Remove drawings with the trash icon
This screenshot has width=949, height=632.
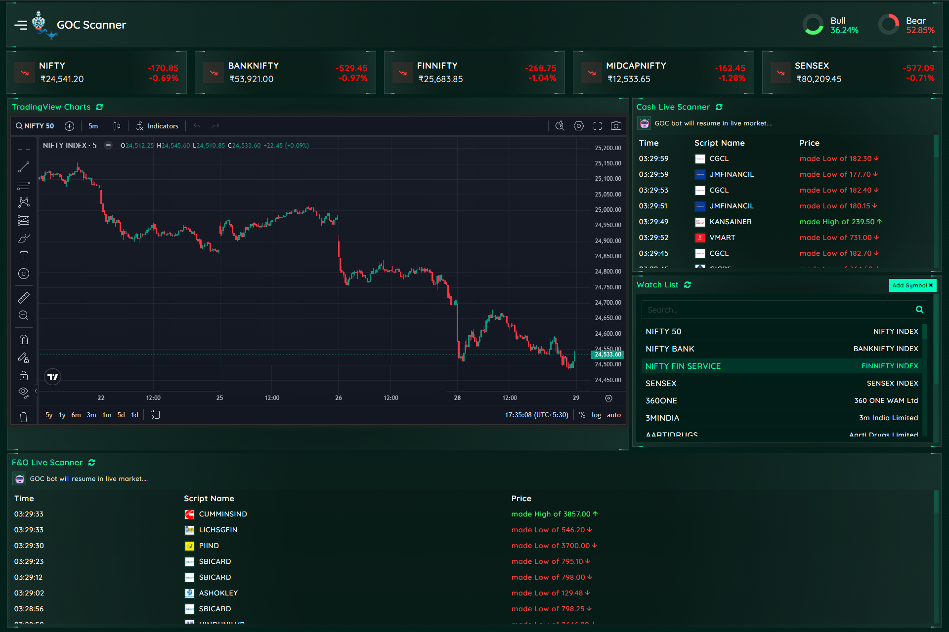tap(24, 417)
